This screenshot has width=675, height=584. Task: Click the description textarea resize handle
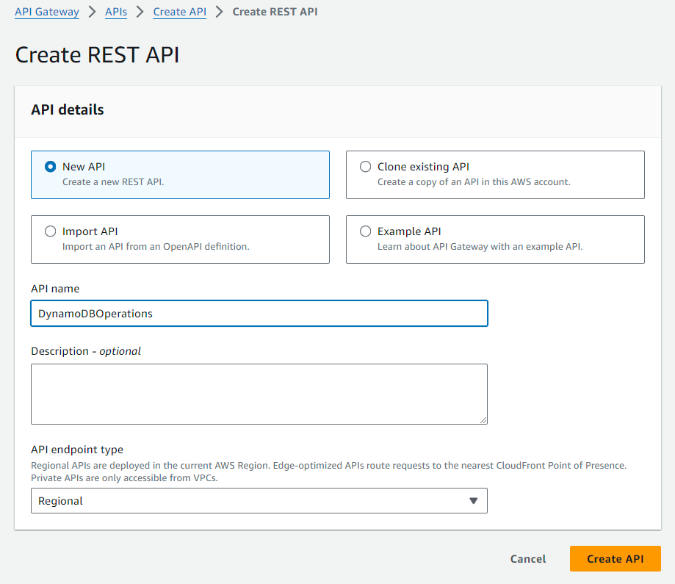pos(484,420)
